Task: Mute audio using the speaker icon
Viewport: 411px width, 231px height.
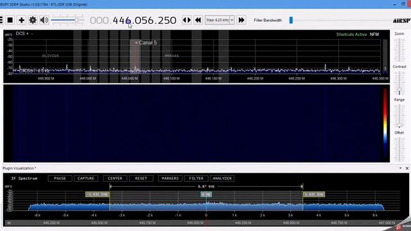Action: (x=44, y=20)
